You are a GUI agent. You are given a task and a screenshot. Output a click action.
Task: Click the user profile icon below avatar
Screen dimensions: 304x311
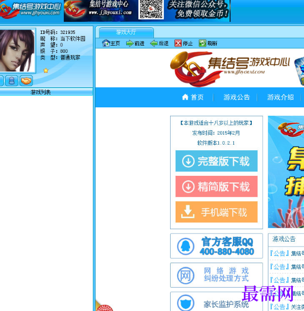pyautogui.click(x=12, y=81)
